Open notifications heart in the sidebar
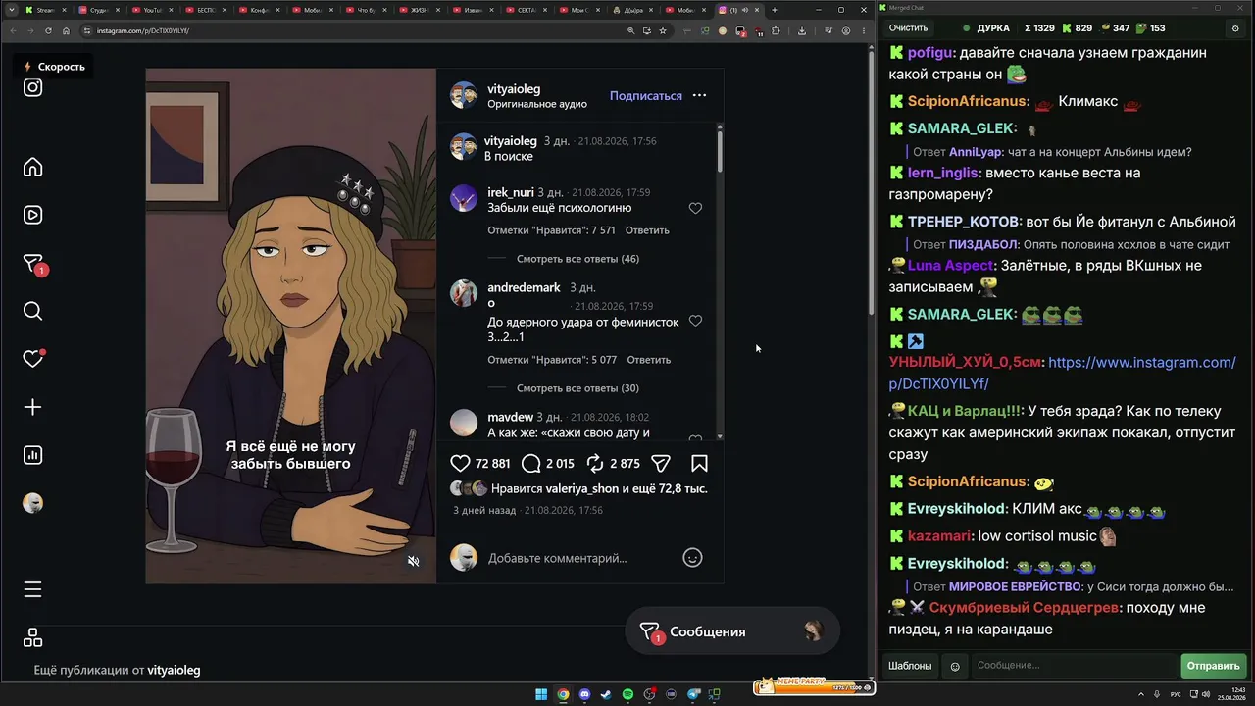 coord(32,359)
